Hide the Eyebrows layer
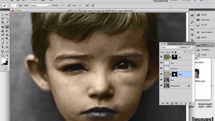 (x=161, y=69)
